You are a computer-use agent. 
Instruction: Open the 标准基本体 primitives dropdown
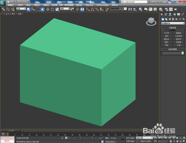(x=173, y=23)
